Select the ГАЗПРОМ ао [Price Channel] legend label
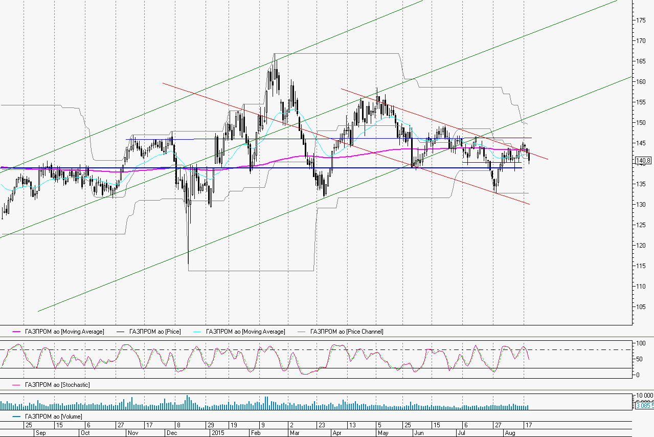654x437 pixels. 347,332
